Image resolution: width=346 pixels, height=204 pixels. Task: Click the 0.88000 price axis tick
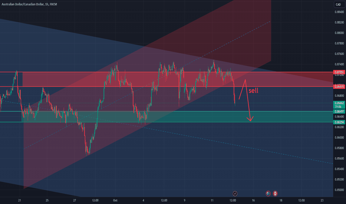[339, 33]
